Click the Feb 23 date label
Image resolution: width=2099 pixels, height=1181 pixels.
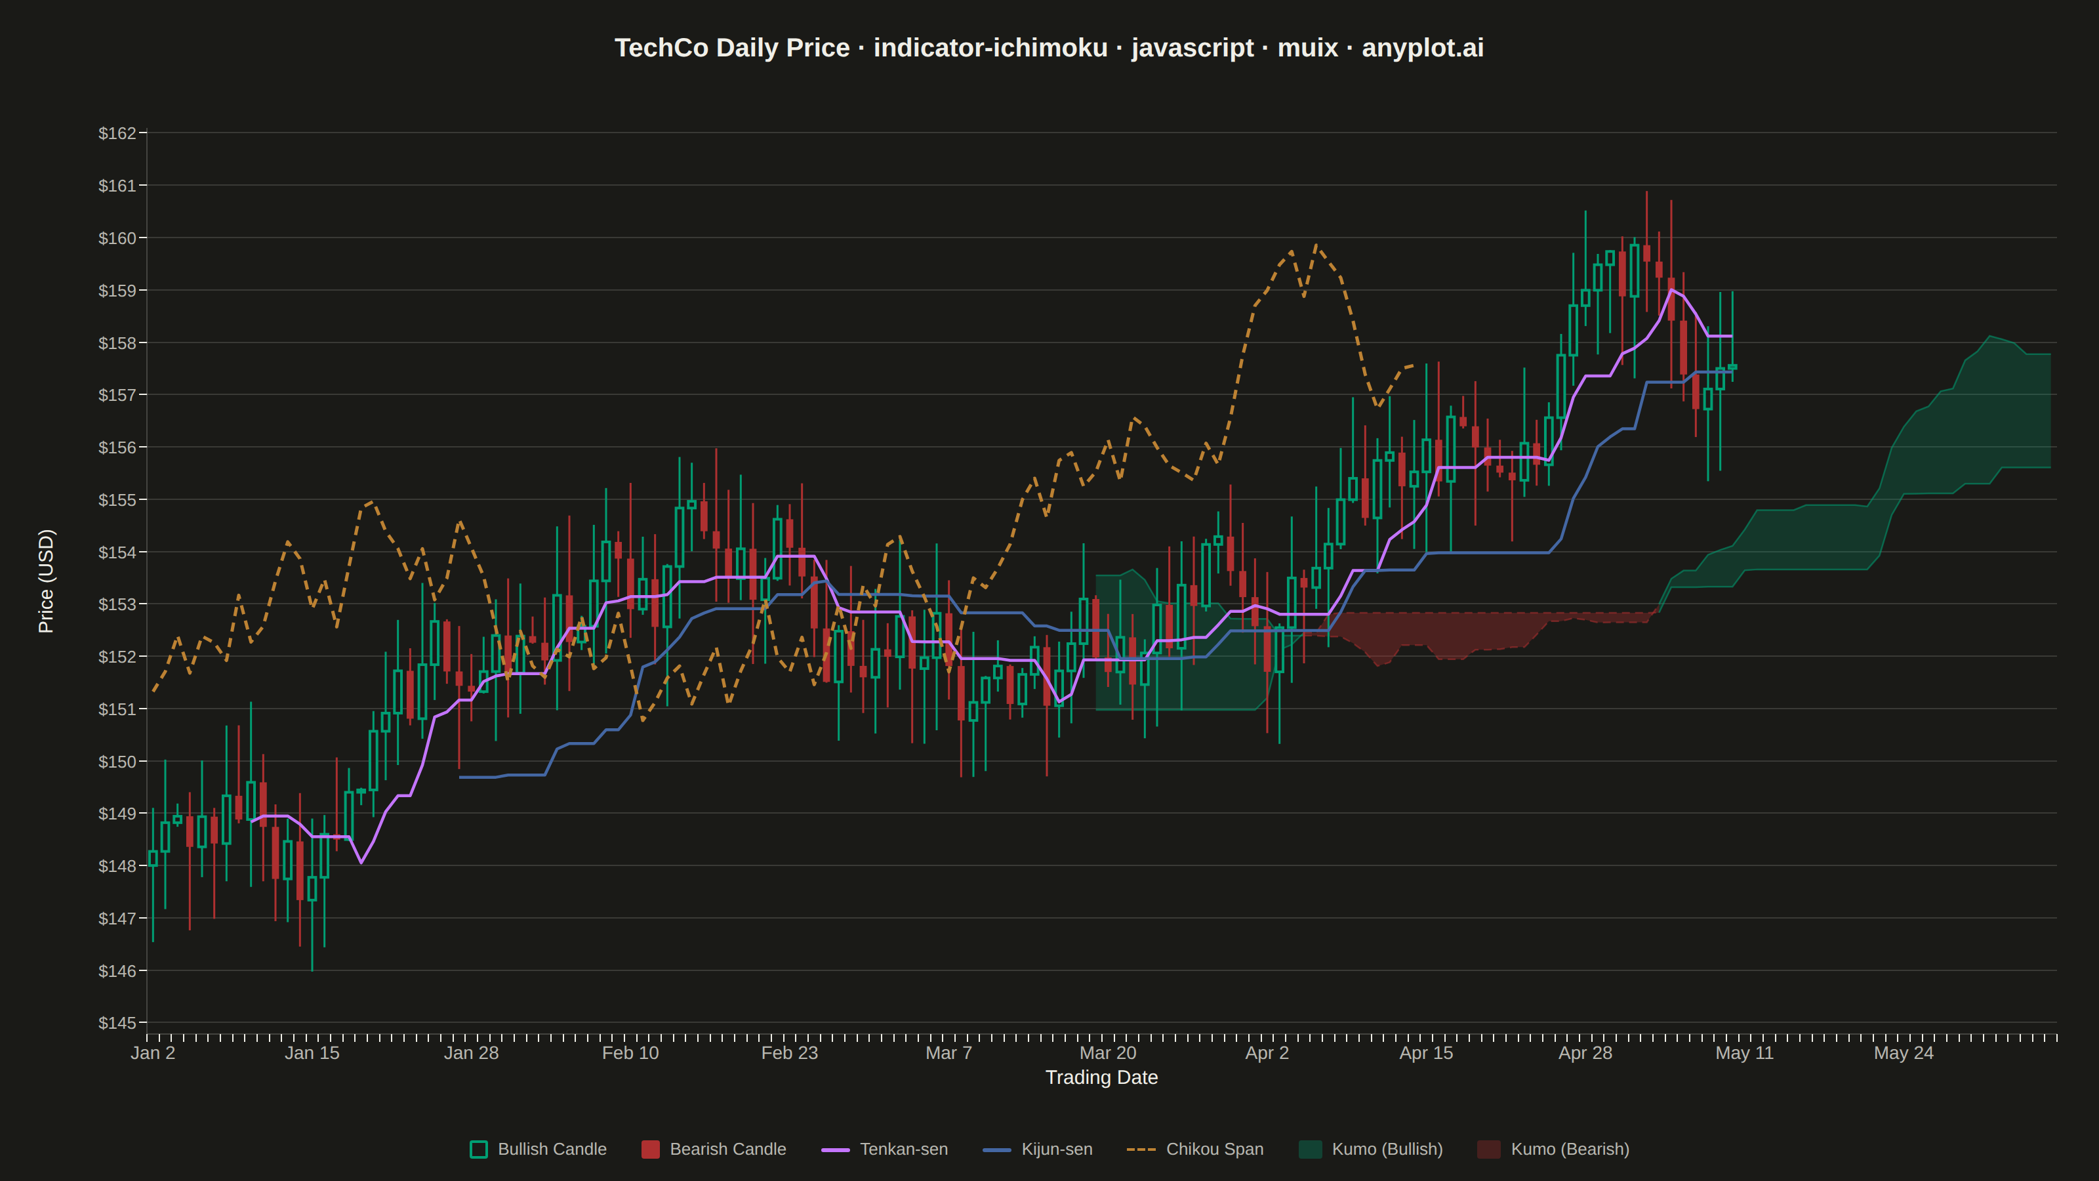click(x=790, y=1053)
